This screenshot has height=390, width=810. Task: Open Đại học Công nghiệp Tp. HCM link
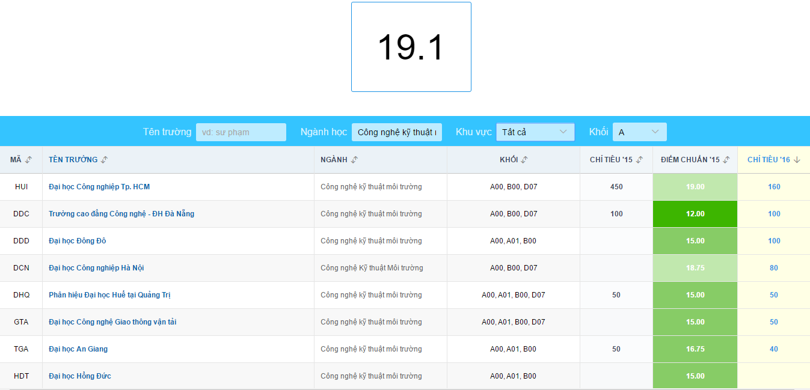[x=99, y=187]
